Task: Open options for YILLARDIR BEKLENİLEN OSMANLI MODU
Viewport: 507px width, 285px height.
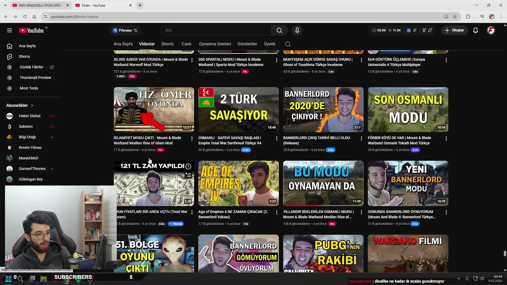Action: (x=361, y=213)
